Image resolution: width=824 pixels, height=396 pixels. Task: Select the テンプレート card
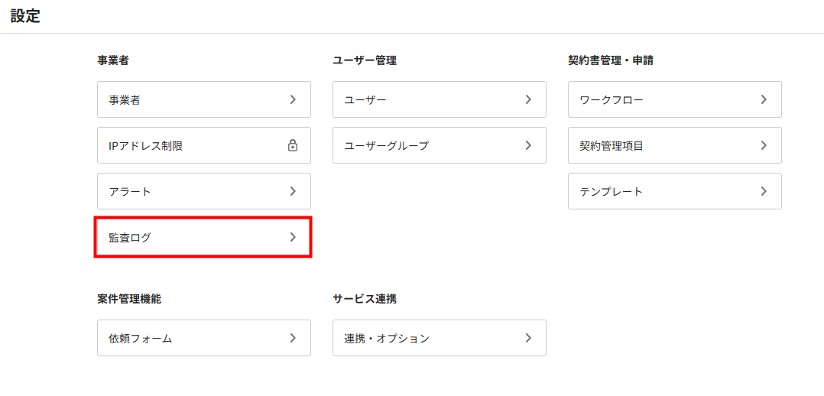(675, 191)
